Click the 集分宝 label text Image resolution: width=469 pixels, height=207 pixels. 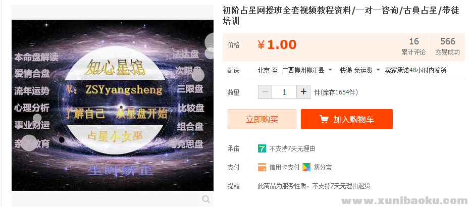pos(323,167)
